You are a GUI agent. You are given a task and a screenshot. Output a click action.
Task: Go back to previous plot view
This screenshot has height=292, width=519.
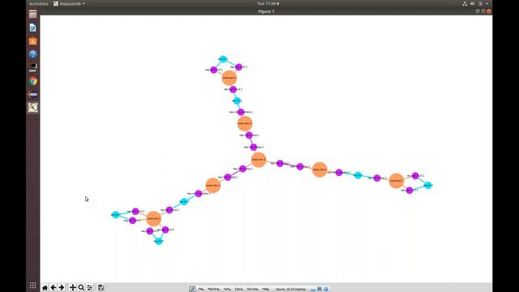[x=54, y=287]
